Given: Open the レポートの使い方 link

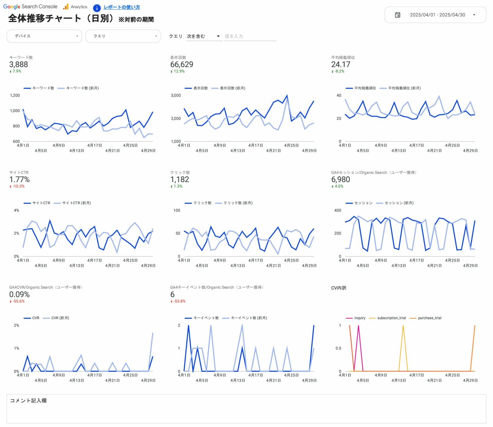Looking at the screenshot, I should pos(121,7).
